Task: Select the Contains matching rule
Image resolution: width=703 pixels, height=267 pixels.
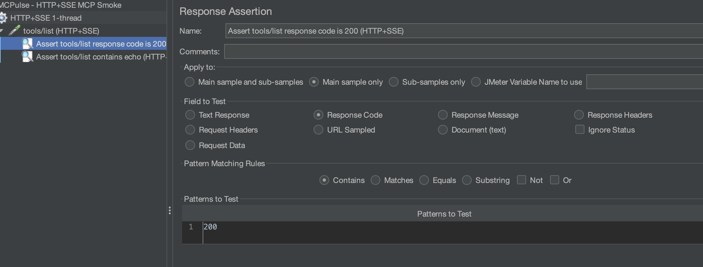Action: [x=324, y=180]
